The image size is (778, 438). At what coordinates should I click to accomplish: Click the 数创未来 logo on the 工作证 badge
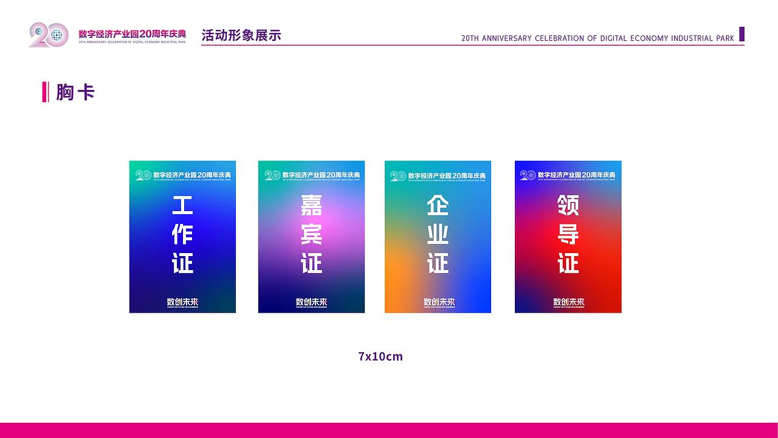[x=182, y=301]
